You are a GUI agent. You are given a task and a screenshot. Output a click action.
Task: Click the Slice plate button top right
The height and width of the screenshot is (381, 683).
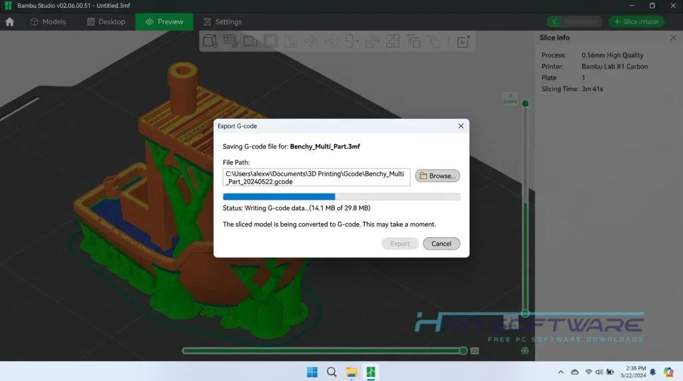pyautogui.click(x=636, y=22)
